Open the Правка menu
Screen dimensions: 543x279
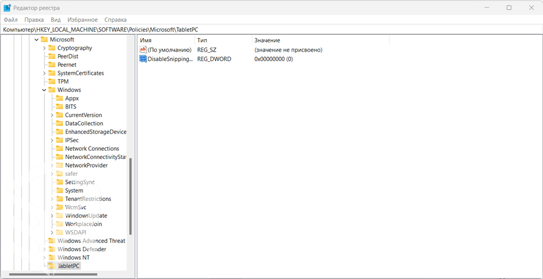(x=34, y=20)
